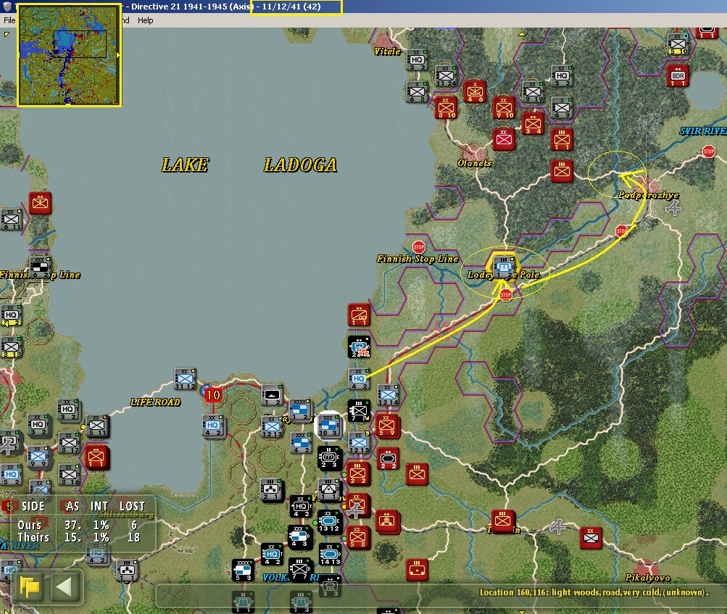
Task: Select the red 3-4 infantry unit
Action: [x=533, y=124]
